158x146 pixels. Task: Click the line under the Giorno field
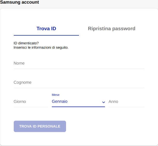tap(31, 107)
